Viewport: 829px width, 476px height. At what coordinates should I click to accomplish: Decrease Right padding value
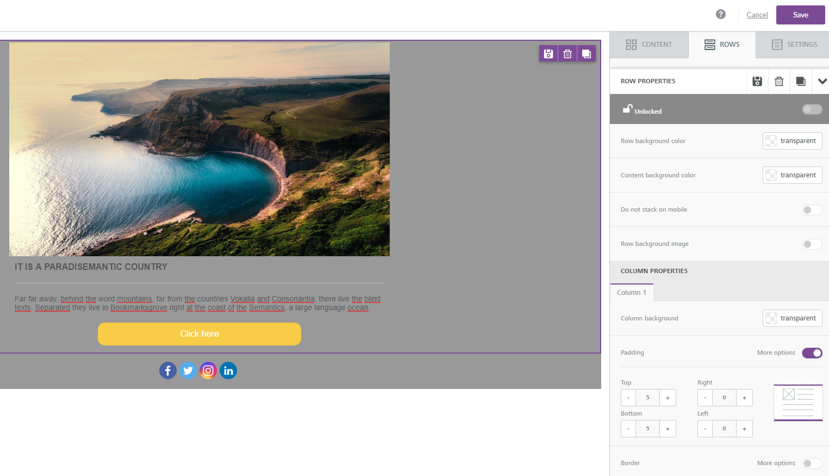point(705,398)
